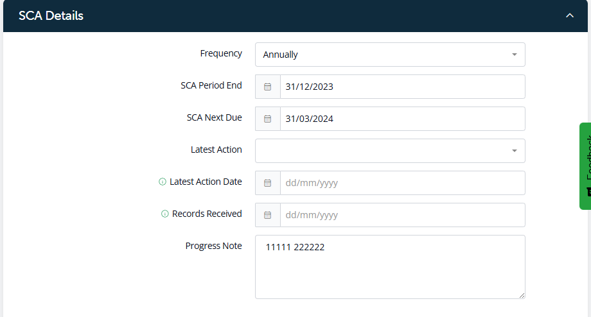Expand the empty Latest Action dropdown
This screenshot has height=317, width=591.
[x=390, y=151]
